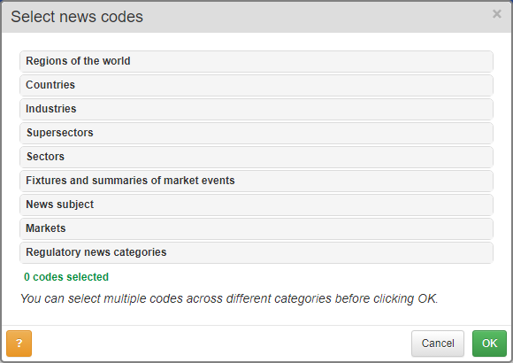
Task: Expand Fixtures and summaries of market events
Action: [256, 181]
